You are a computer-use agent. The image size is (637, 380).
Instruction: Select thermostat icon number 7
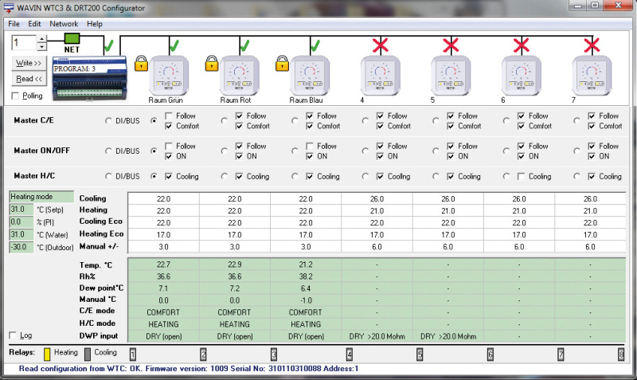pyautogui.click(x=592, y=76)
